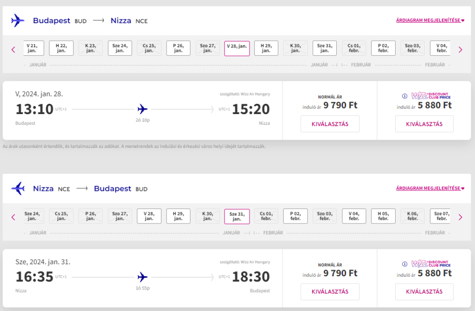This screenshot has height=311, width=475.
Task: Show previous outbound dates with left arrow
Action: (x=13, y=50)
